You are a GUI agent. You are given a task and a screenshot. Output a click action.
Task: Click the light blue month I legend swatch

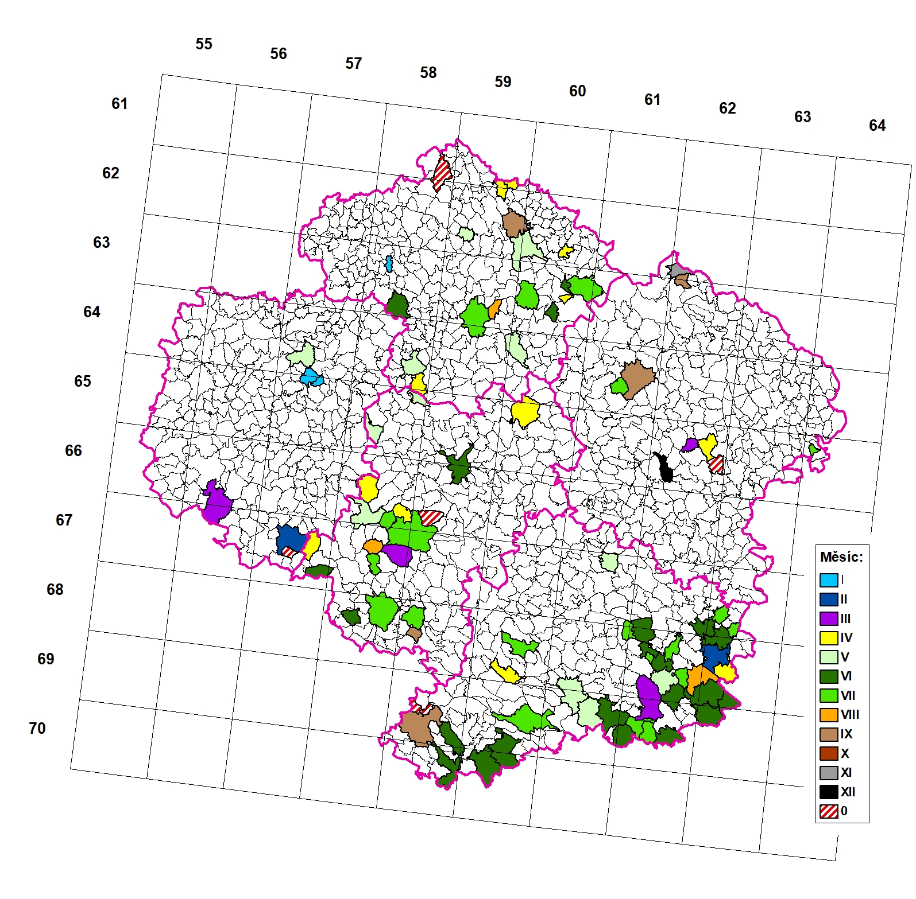(829, 580)
